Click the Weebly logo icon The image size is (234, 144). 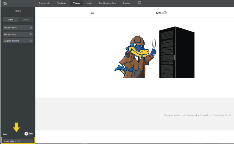point(5,3)
